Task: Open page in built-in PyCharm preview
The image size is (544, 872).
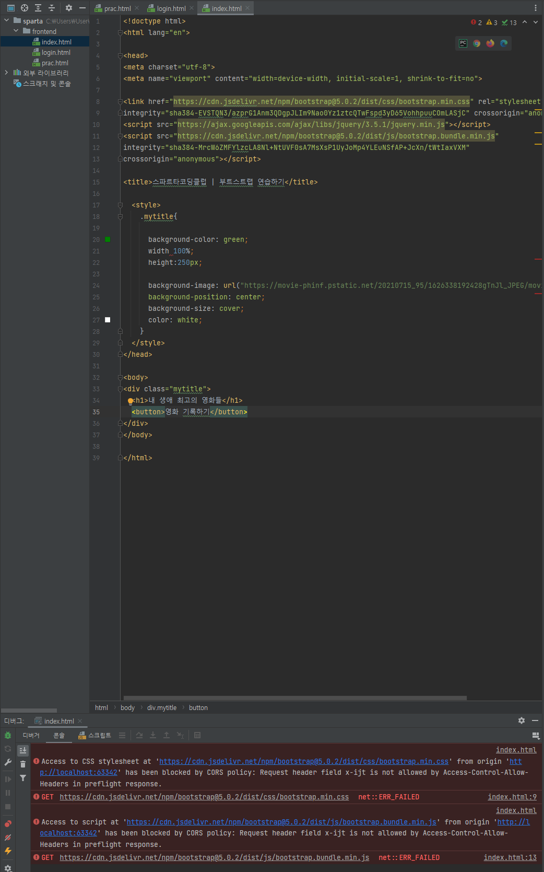Action: (463, 43)
